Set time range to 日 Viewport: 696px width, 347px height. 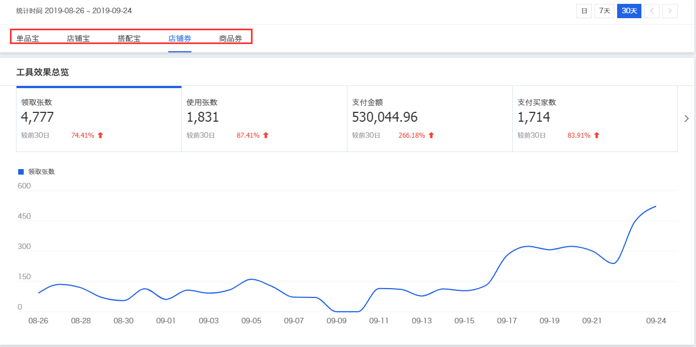point(584,11)
